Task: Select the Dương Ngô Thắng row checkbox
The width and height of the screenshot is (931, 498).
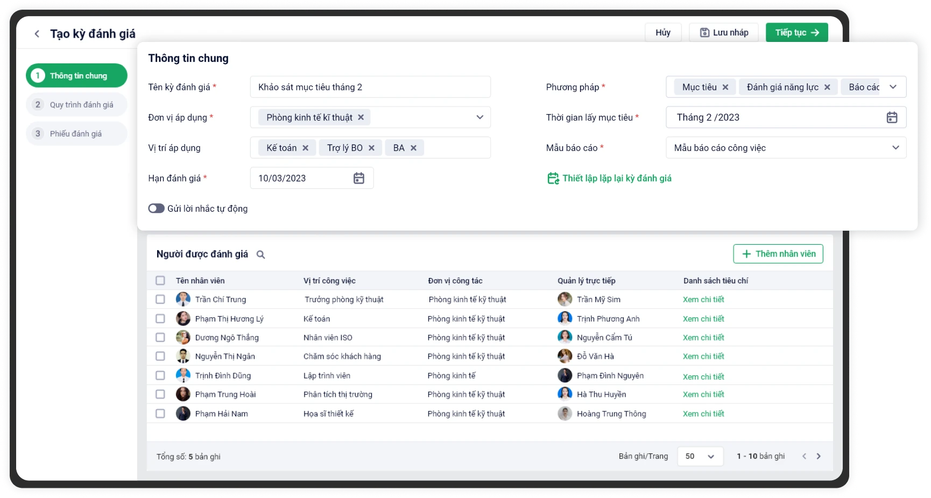Action: tap(160, 337)
